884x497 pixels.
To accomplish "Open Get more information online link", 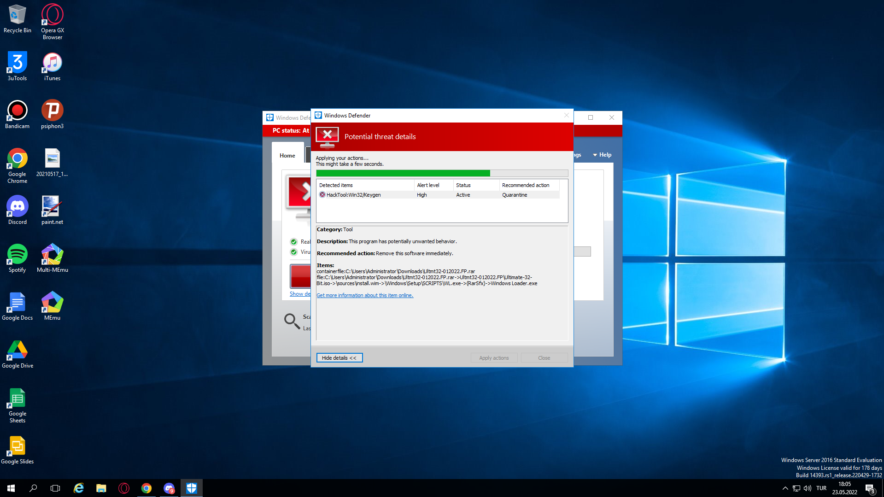I will [x=364, y=295].
